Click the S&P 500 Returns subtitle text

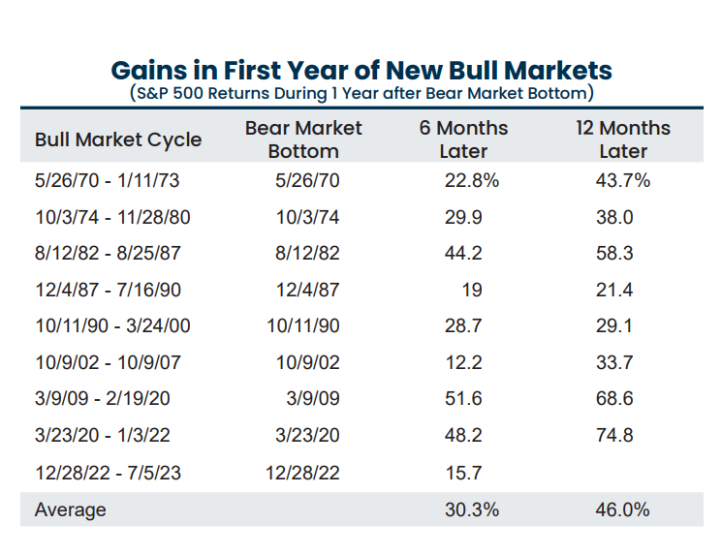pyautogui.click(x=361, y=94)
